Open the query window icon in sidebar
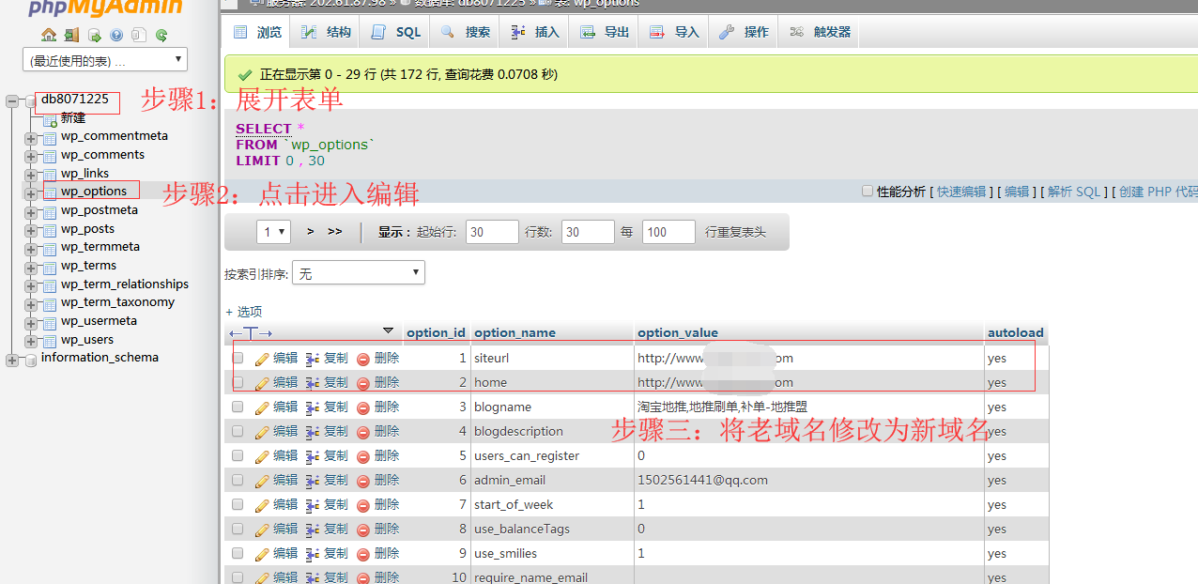Screen dimensions: 1198x584 tap(94, 36)
